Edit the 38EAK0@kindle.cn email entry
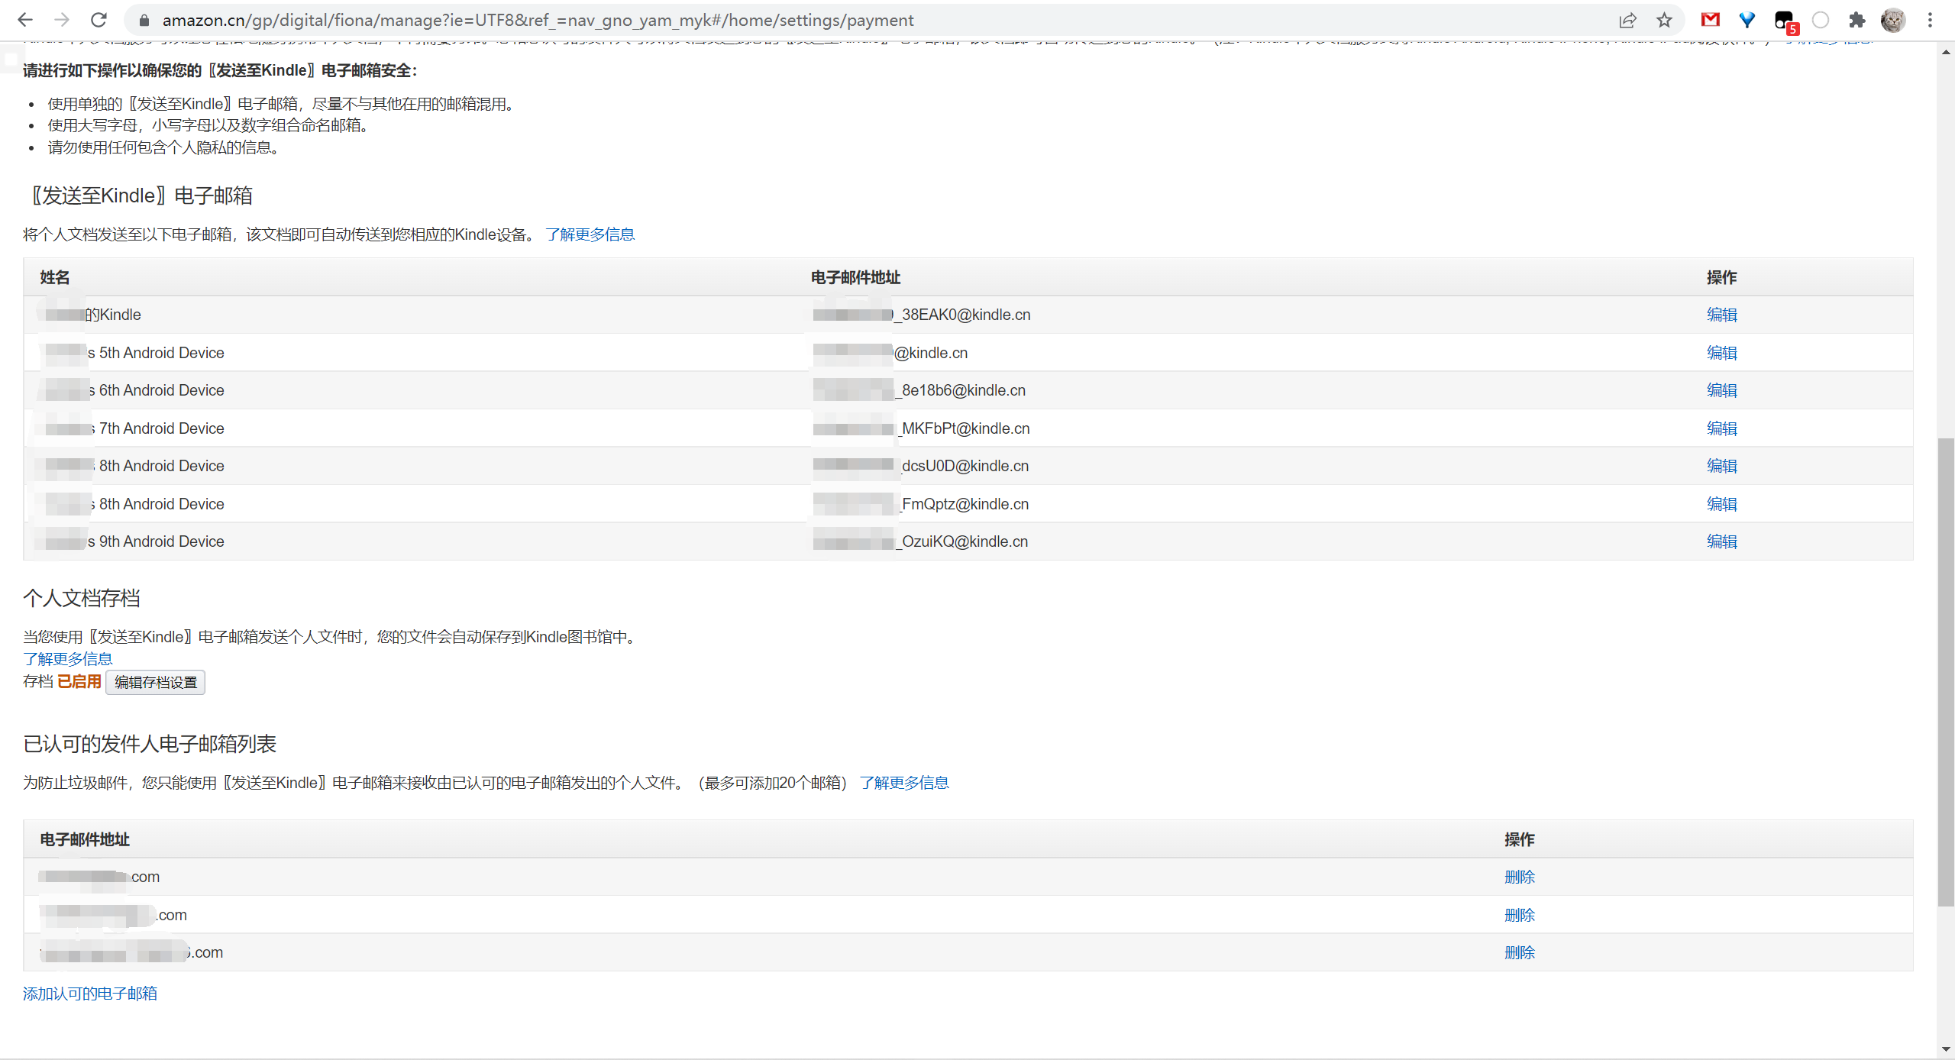 1721,315
